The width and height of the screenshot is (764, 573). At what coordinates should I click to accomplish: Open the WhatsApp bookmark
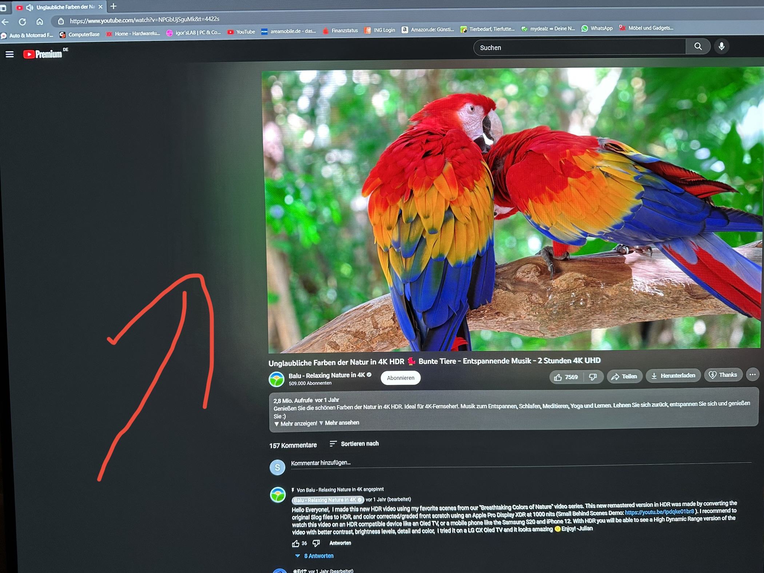(597, 28)
